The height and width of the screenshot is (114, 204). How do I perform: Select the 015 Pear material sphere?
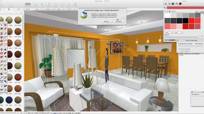tap(18, 66)
